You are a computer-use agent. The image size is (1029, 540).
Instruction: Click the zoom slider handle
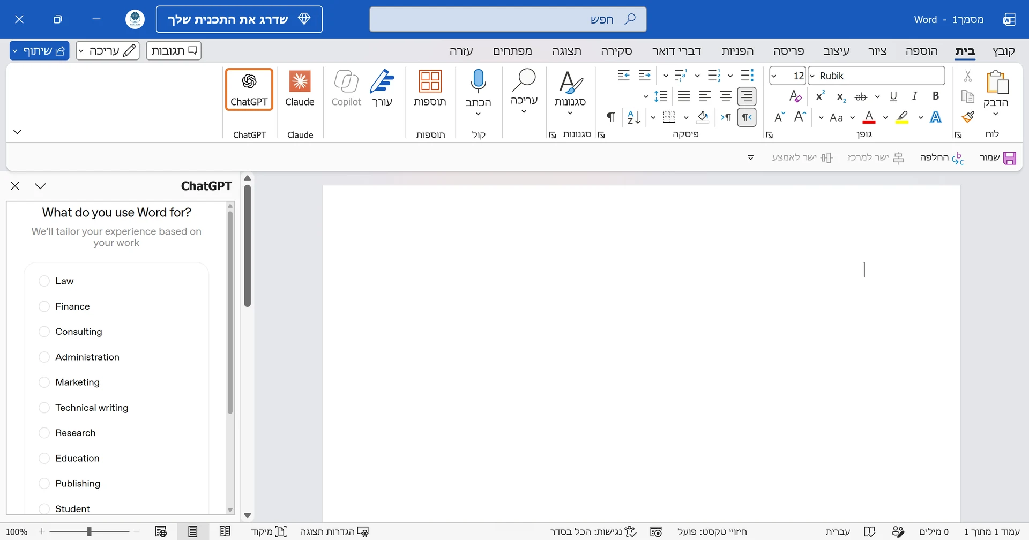[x=89, y=531]
